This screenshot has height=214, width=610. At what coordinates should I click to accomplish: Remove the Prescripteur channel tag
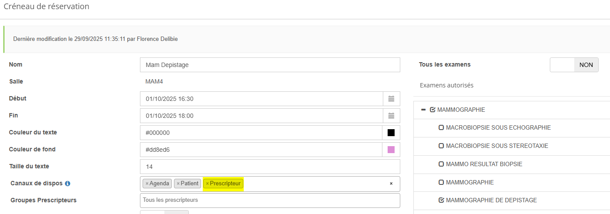[208, 184]
